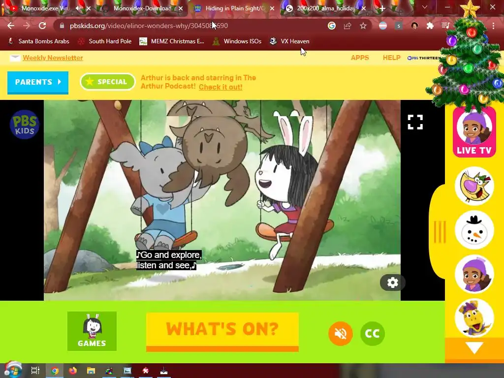The width and height of the screenshot is (504, 378).
Task: Click the browser back arrow
Action: coord(11,26)
